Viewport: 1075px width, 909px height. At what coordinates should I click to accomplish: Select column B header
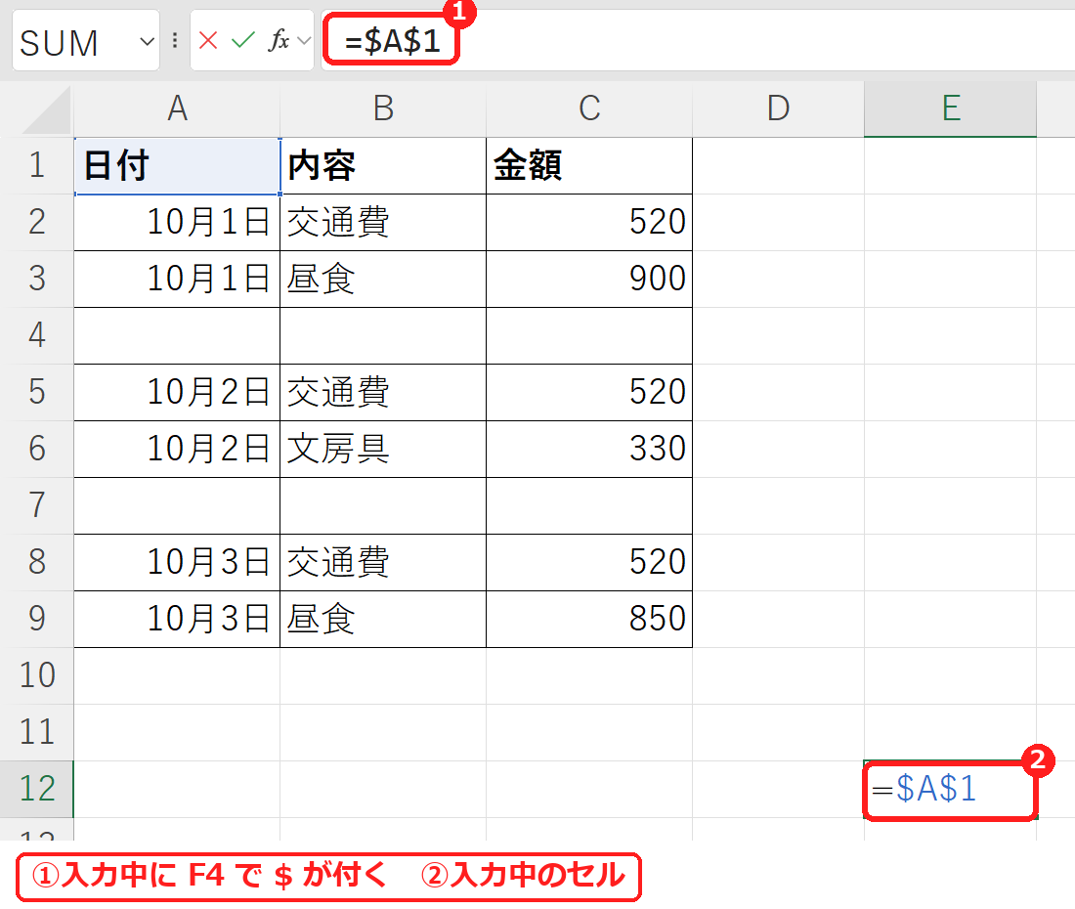(383, 108)
